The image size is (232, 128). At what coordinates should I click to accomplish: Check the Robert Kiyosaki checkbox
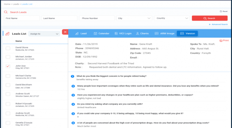(x=8, y=104)
